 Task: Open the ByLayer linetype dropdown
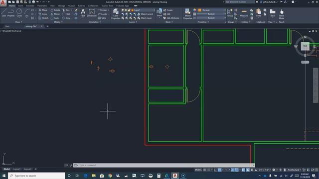[x=211, y=18]
